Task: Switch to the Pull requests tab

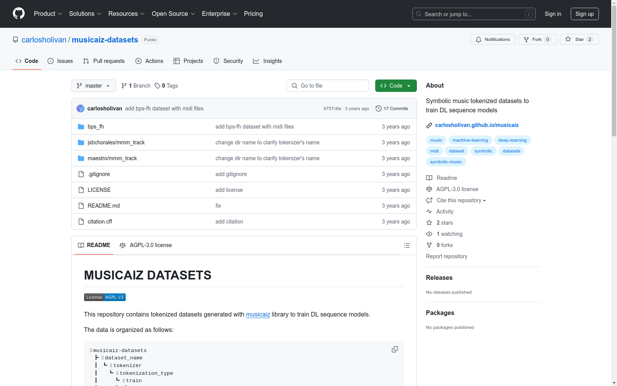Action: (x=104, y=61)
